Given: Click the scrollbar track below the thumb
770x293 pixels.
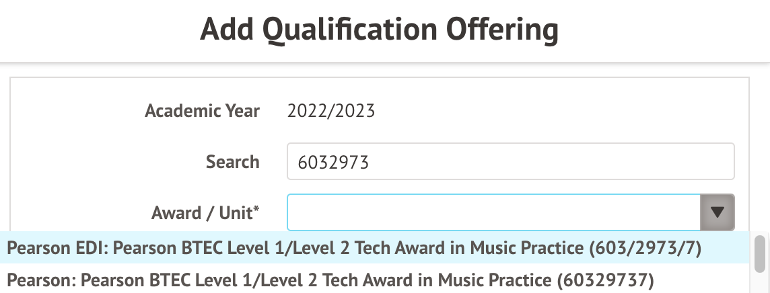Looking at the screenshot, I should pos(761,281).
